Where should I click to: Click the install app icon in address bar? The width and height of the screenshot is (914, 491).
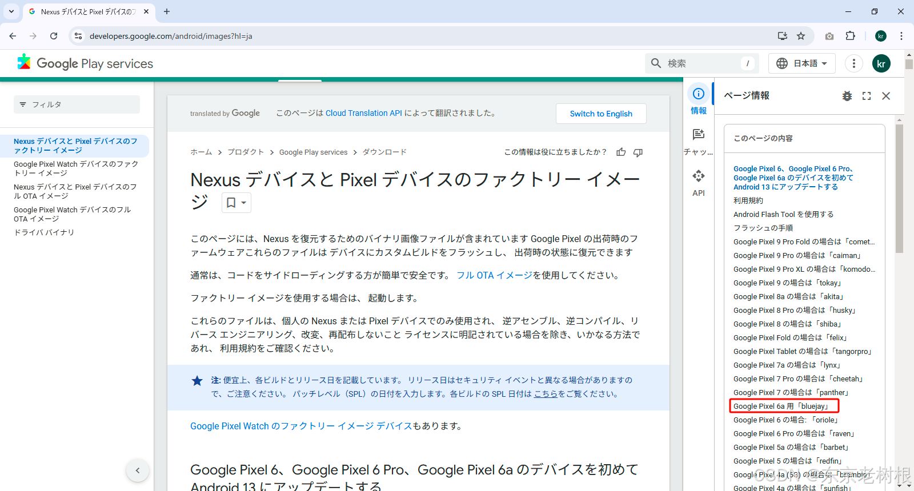point(783,36)
